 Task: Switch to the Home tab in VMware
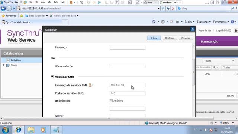click(x=149, y=3)
